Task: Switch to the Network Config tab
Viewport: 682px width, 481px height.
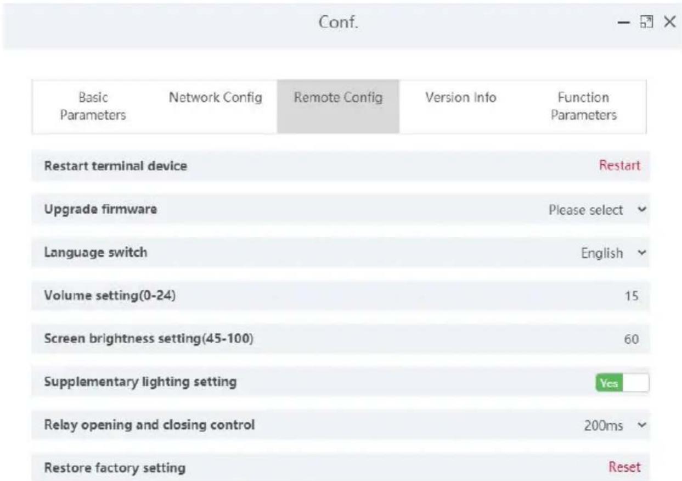Action: (x=216, y=107)
